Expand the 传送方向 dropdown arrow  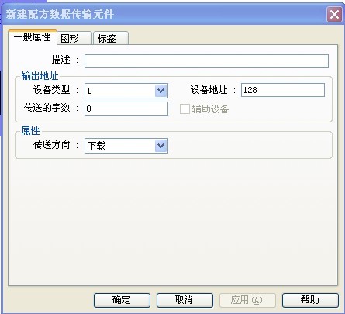pyautogui.click(x=161, y=146)
